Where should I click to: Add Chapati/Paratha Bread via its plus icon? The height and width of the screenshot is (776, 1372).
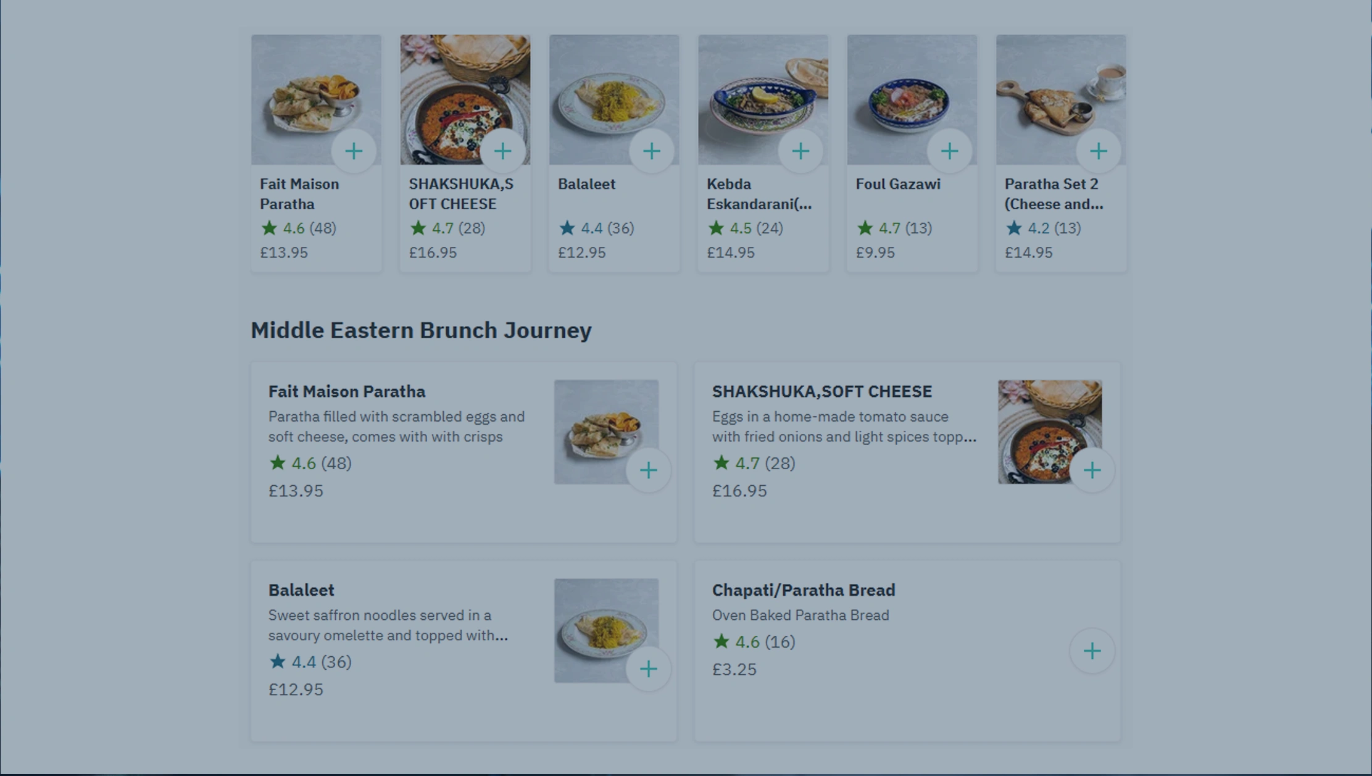click(1091, 651)
